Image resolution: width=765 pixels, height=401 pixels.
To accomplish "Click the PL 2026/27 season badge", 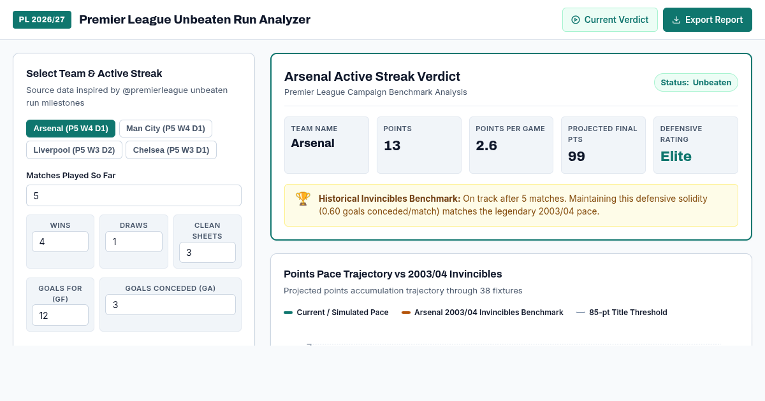I will click(x=42, y=20).
